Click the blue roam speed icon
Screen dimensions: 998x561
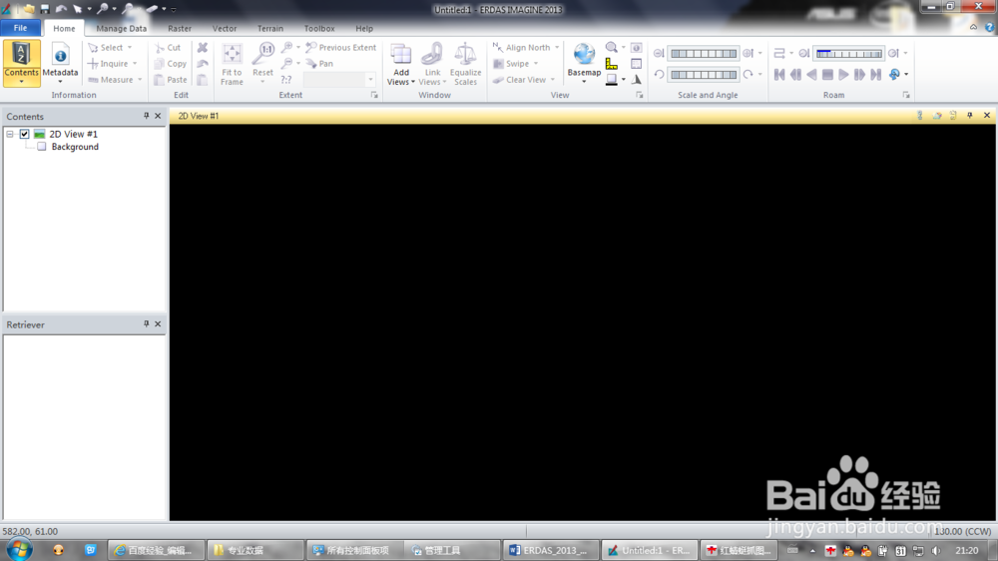894,75
